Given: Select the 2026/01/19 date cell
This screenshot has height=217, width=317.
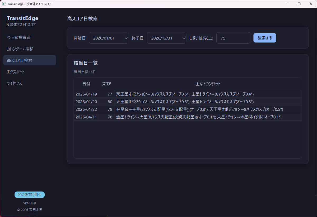Looking at the screenshot, I should (86, 94).
